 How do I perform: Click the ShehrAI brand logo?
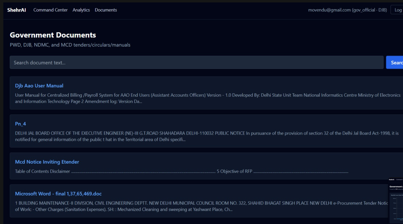click(x=16, y=10)
